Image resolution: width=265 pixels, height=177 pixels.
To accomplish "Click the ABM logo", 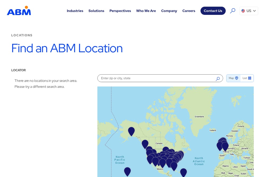I will click(x=19, y=11).
